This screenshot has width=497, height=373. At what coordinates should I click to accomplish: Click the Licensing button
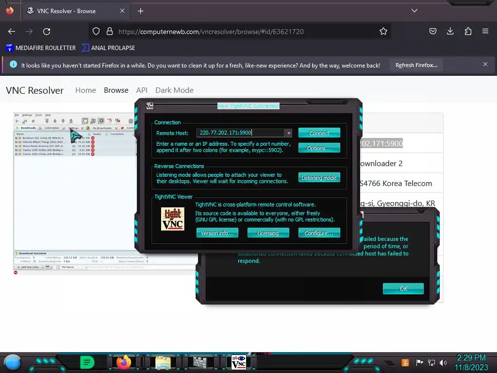(x=268, y=233)
